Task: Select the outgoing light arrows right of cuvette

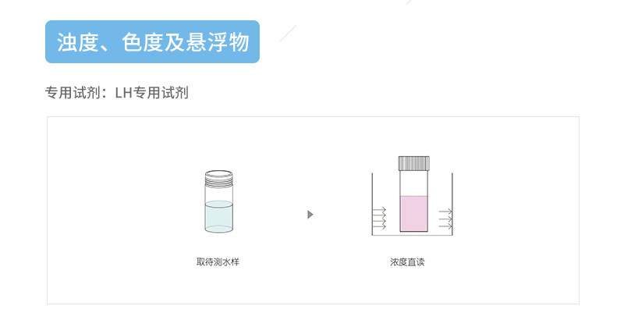Action: [x=445, y=218]
